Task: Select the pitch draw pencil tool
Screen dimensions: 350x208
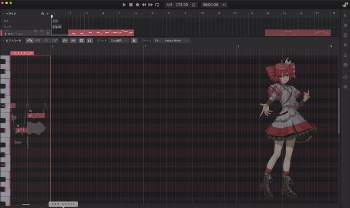Action: click(54, 41)
